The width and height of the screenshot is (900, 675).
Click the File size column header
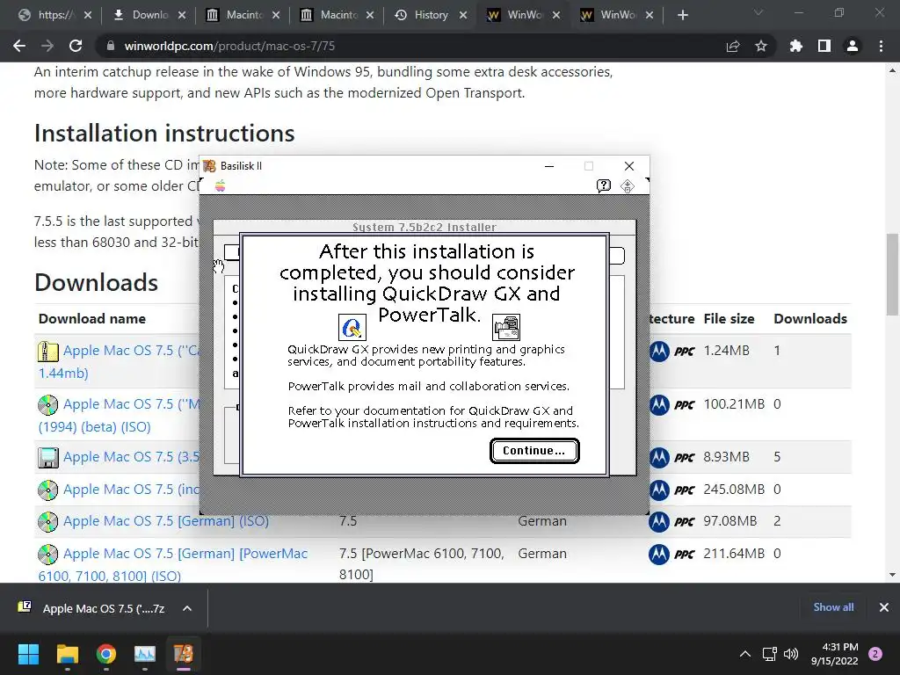tap(729, 318)
